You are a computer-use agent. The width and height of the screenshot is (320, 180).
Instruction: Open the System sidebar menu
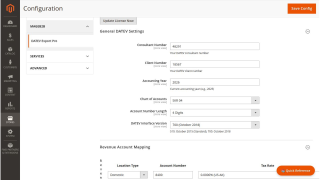(10, 133)
